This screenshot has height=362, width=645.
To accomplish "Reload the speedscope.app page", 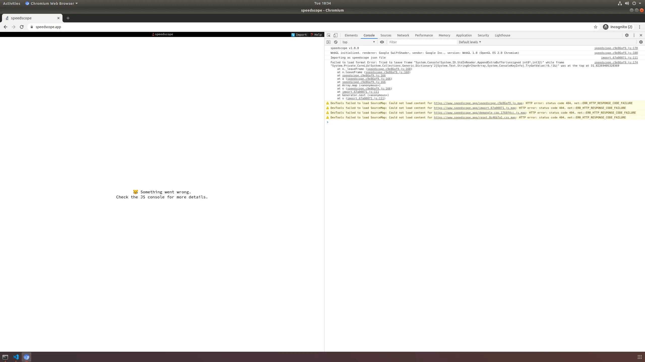I will (22, 27).
